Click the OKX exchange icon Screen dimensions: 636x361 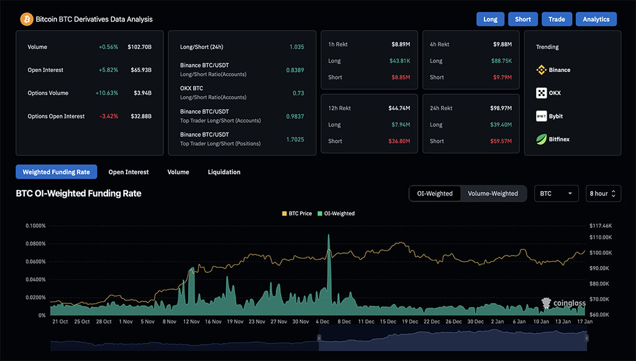541,93
